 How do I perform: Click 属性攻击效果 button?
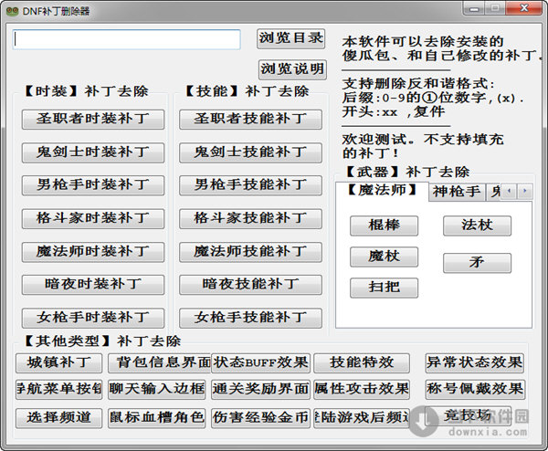(362, 390)
